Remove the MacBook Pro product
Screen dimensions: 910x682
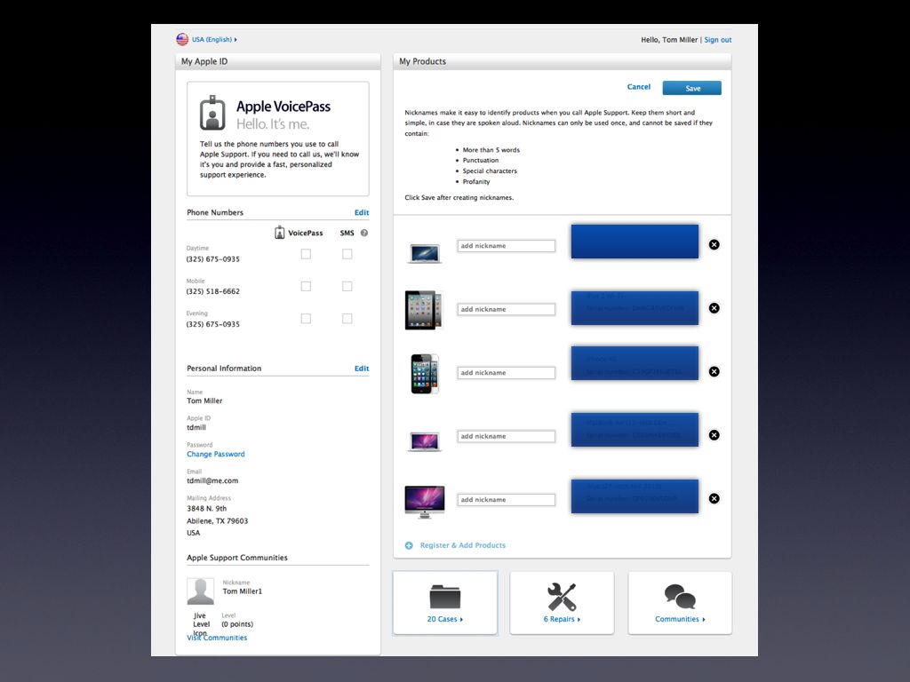(714, 435)
